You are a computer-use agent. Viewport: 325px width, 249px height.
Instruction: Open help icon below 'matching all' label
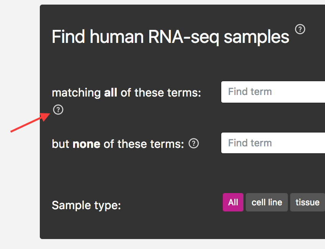click(x=58, y=110)
